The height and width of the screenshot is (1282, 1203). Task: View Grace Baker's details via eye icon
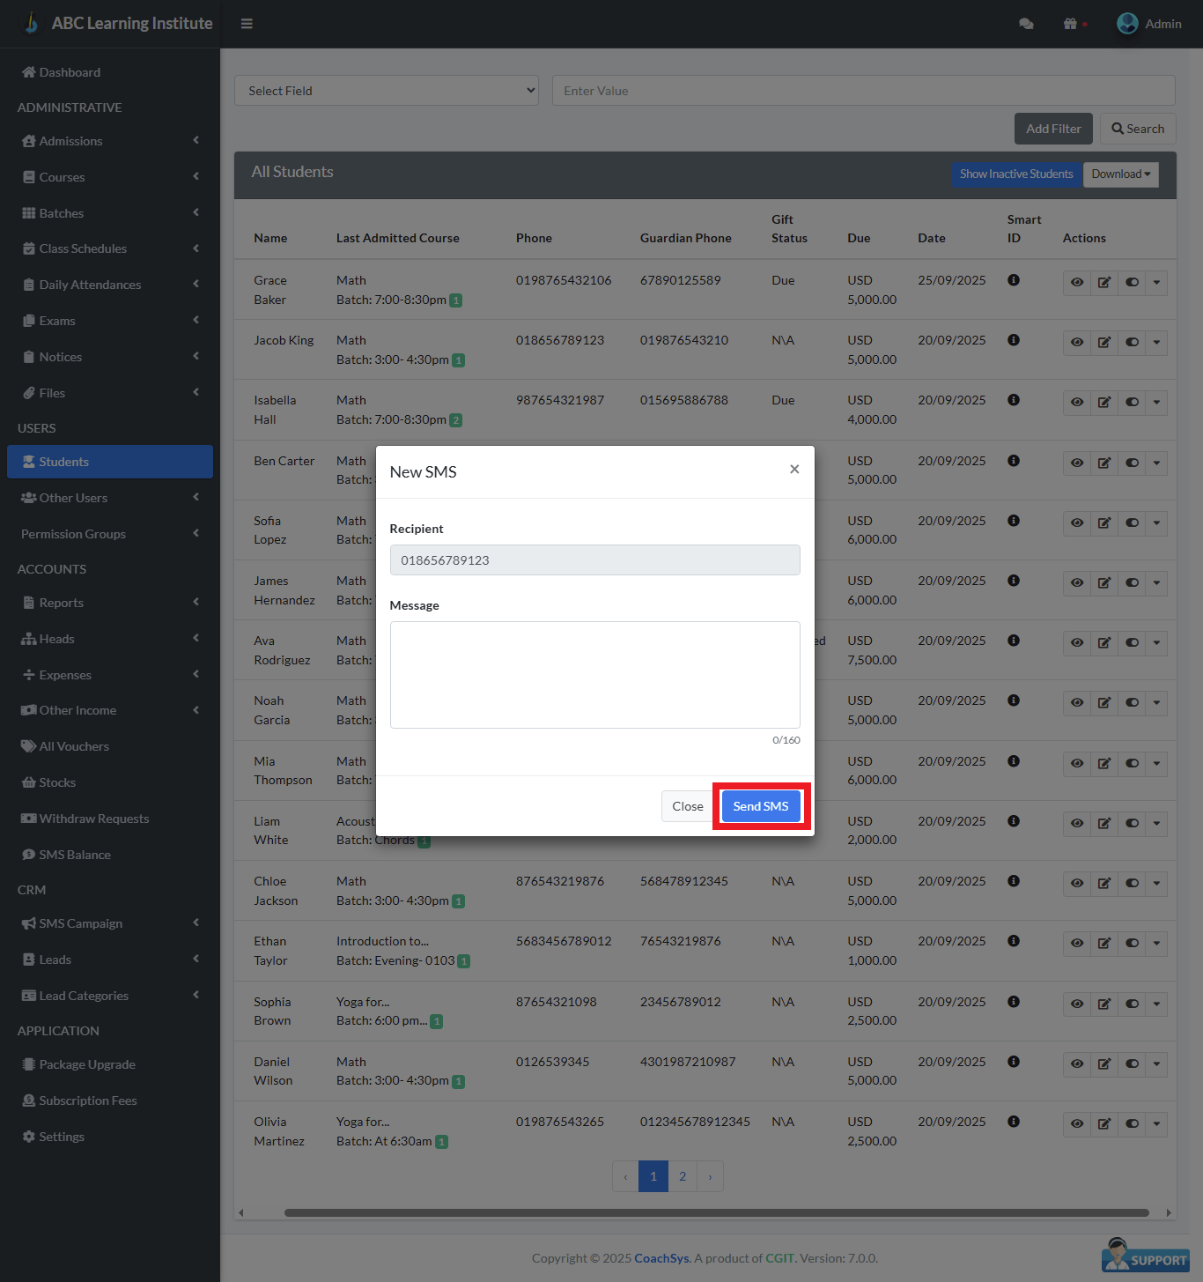[1076, 283]
